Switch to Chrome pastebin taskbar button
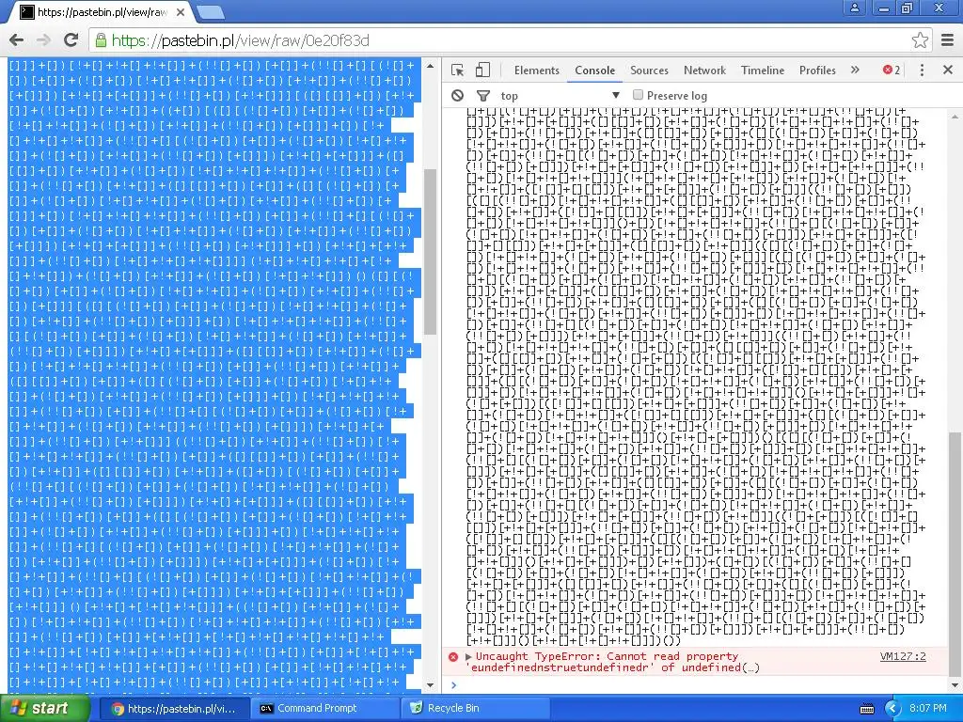963x722 pixels. [174, 709]
